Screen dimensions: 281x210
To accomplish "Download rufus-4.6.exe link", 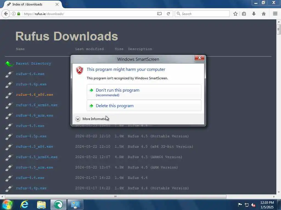I will point(30,74).
